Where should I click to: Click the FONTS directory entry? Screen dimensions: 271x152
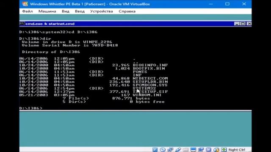pyautogui.click(x=140, y=72)
